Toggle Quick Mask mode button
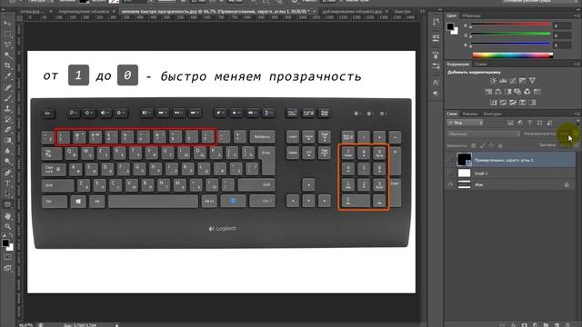The height and width of the screenshot is (327, 582). point(7,257)
